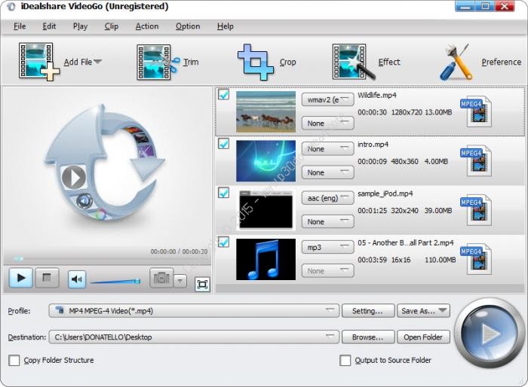Uncheck the sample_iPod.mp4 checkbox
This screenshot has width=528, height=387.
(223, 193)
